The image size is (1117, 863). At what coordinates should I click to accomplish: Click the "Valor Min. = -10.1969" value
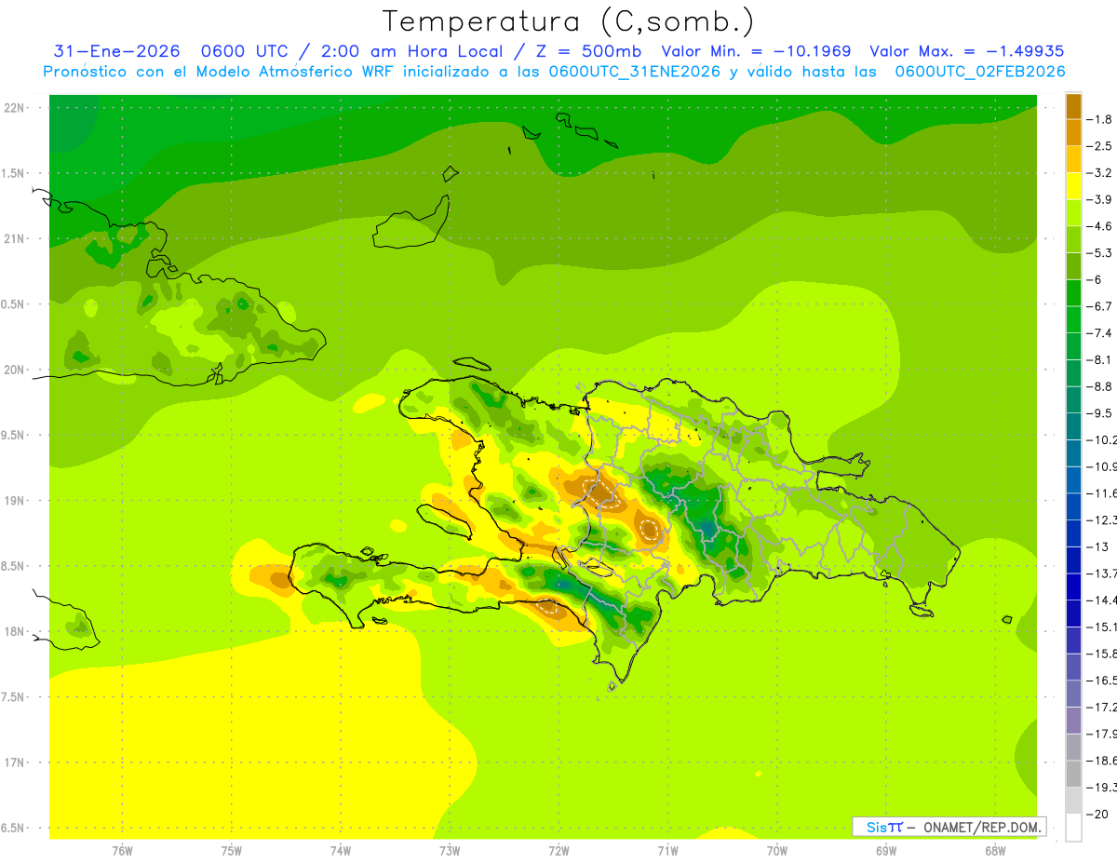tap(756, 51)
